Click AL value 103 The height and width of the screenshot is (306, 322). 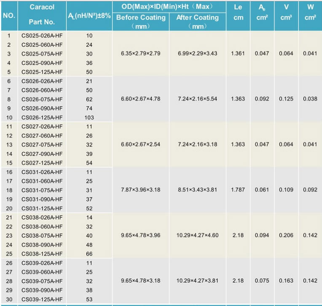click(89, 118)
